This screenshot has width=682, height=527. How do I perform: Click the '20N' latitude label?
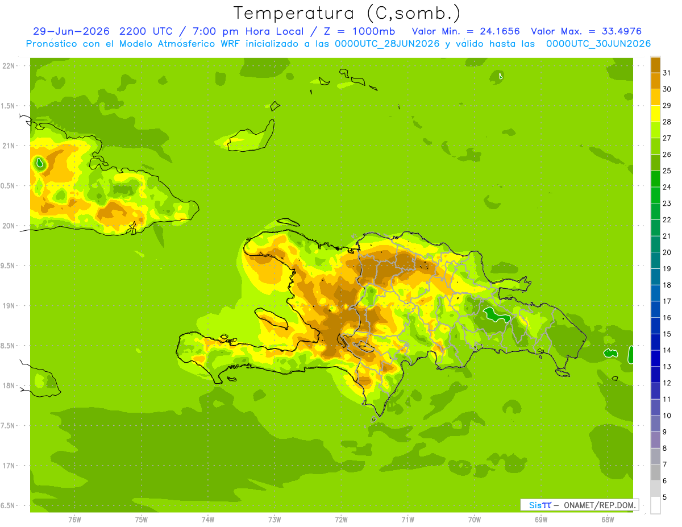(9, 226)
